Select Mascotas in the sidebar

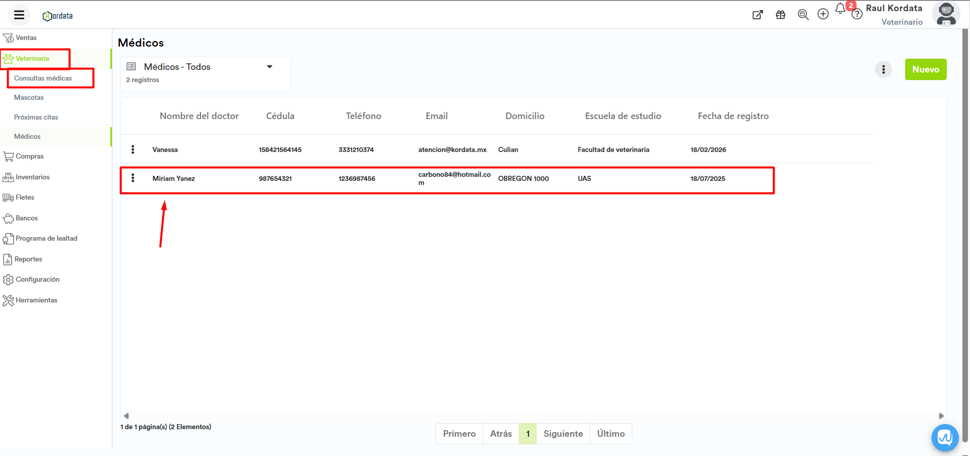click(x=29, y=97)
